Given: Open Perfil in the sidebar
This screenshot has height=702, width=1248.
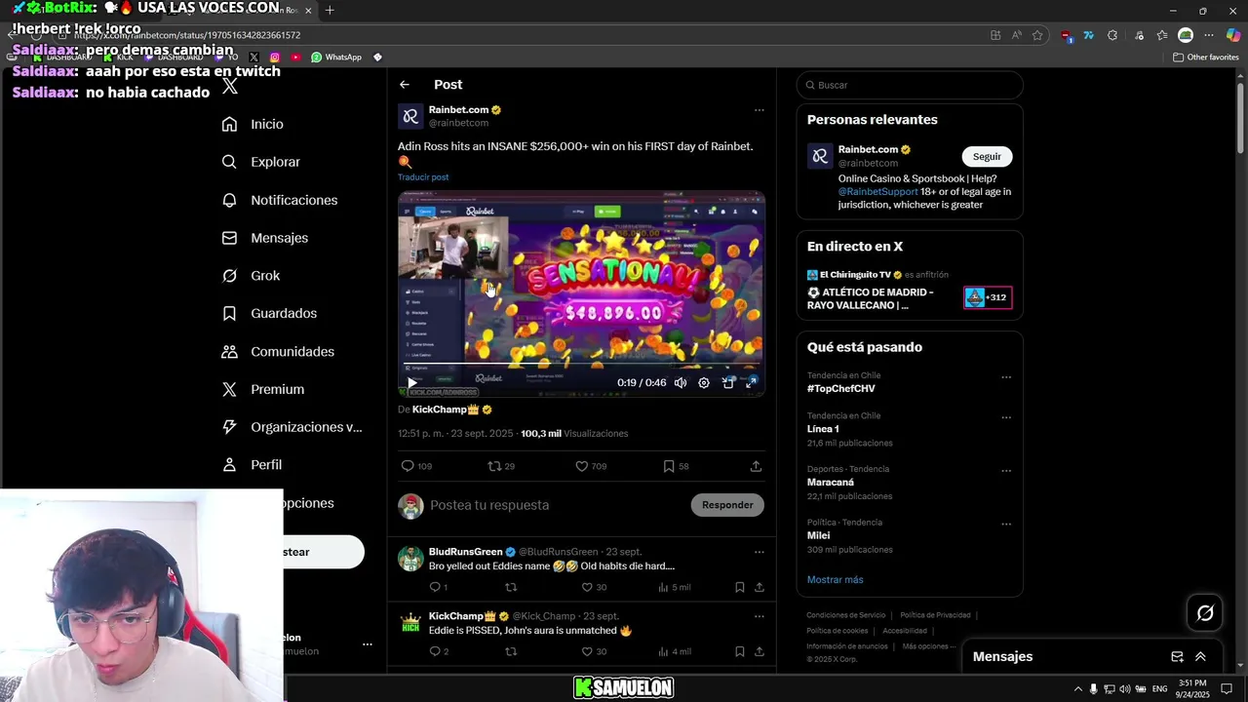Looking at the screenshot, I should 252,465.
